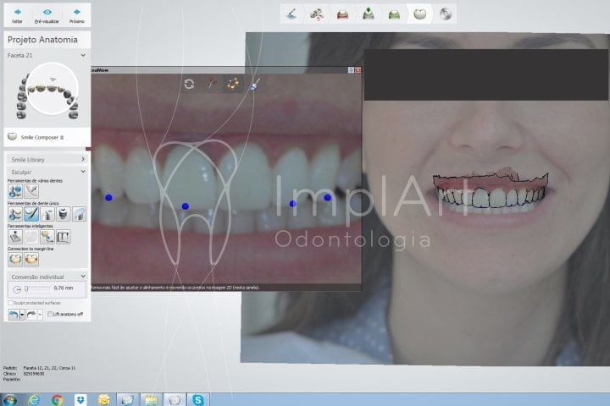Expand the Faceta 21 dropdown
Screen dimensions: 610x406
coord(83,55)
